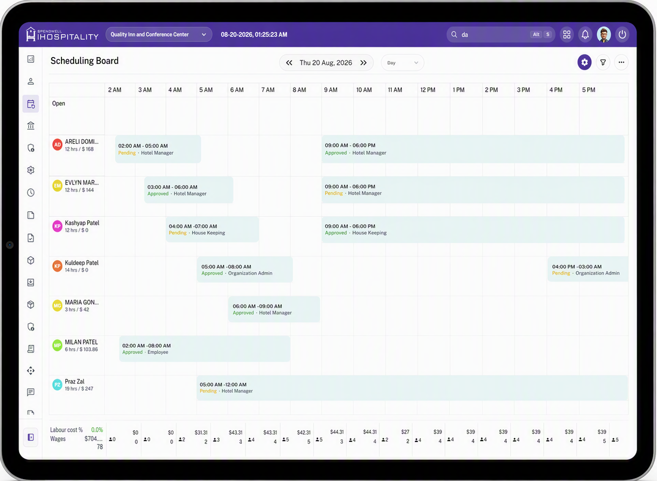Image resolution: width=657 pixels, height=481 pixels.
Task: Open the bar chart reports icon in sidebar
Action: [x=31, y=59]
